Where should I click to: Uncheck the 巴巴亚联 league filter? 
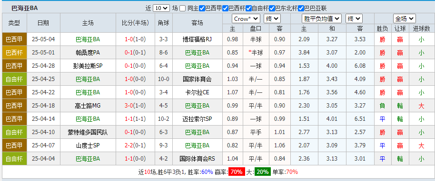click(301, 8)
